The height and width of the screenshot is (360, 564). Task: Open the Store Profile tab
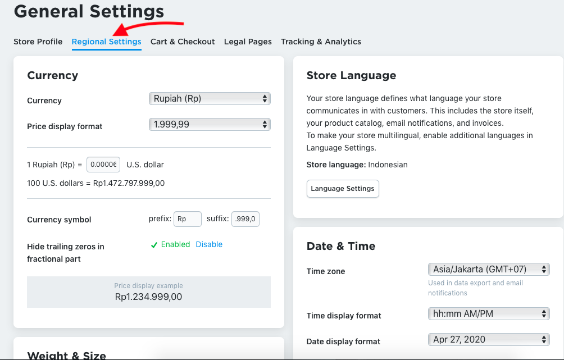38,42
